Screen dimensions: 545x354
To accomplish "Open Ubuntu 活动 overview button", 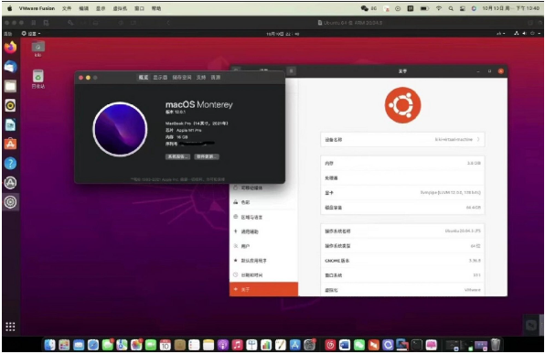I will coord(7,33).
